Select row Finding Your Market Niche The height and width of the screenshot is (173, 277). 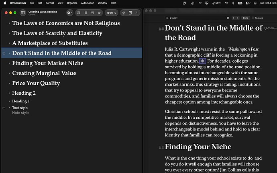[x=71, y=63]
